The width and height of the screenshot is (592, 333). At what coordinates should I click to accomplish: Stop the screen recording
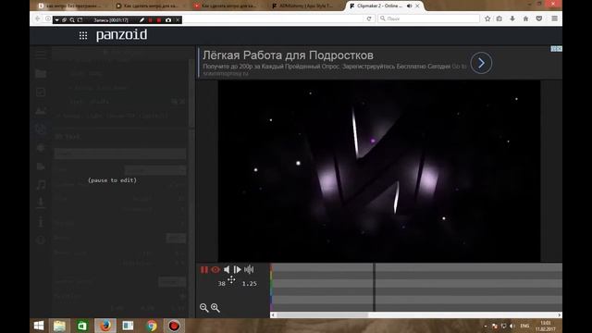(159, 20)
